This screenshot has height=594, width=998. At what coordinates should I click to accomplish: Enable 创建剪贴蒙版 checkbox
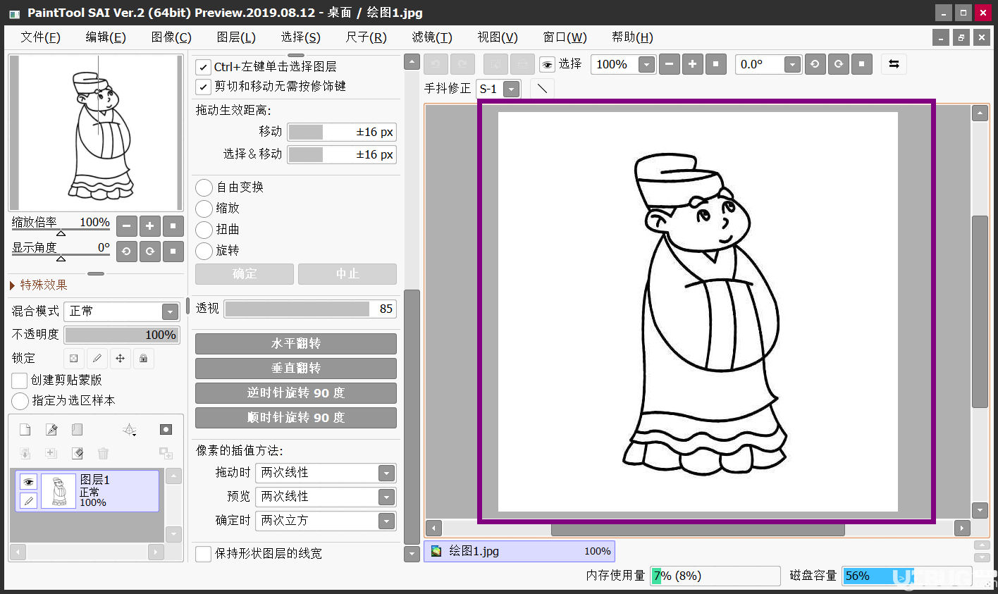(20, 380)
